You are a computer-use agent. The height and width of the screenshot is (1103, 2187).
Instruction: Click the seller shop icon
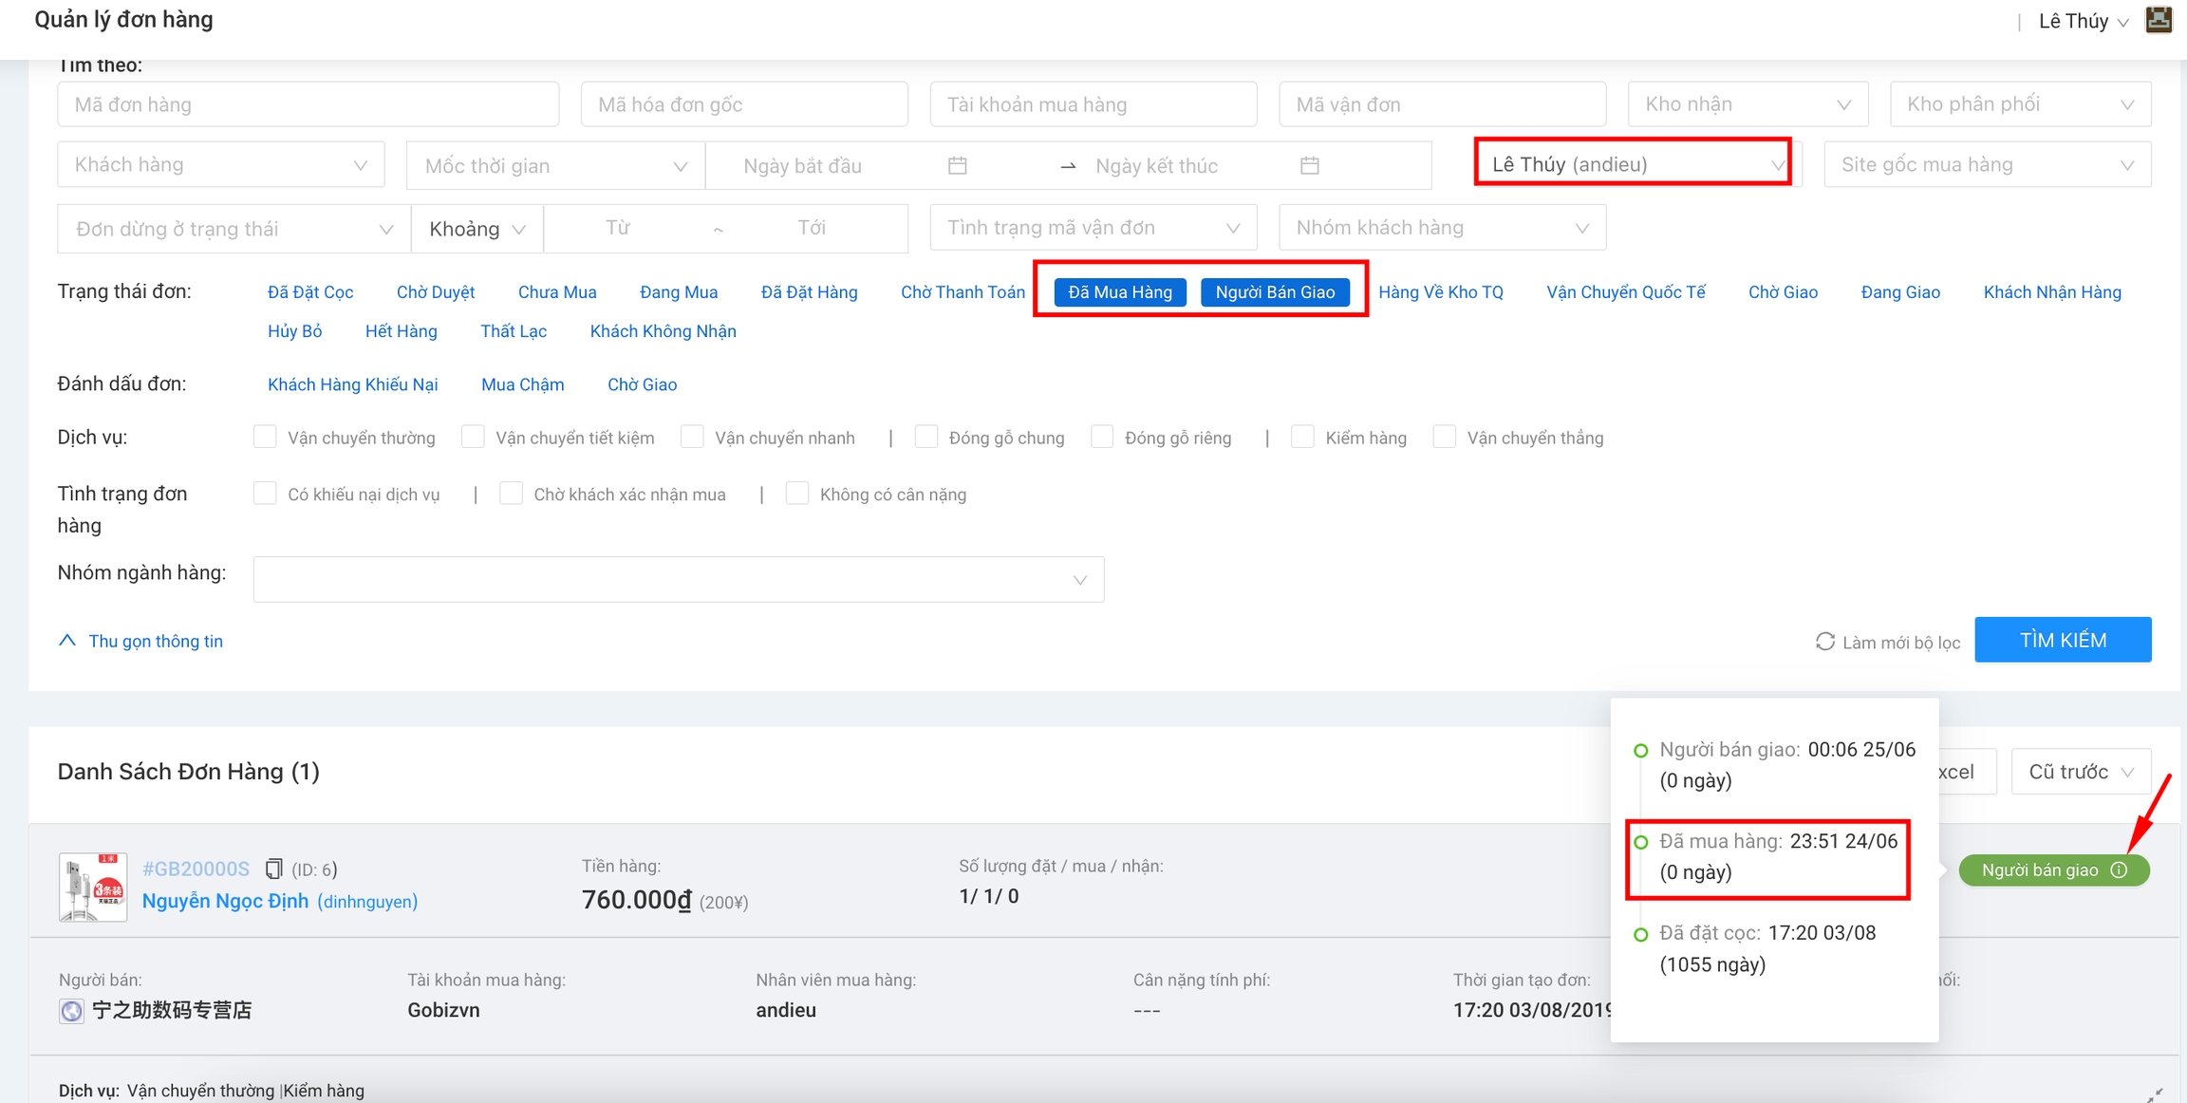(71, 1011)
